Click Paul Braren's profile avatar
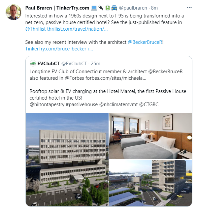The width and height of the screenshot is (198, 209). [x=13, y=12]
